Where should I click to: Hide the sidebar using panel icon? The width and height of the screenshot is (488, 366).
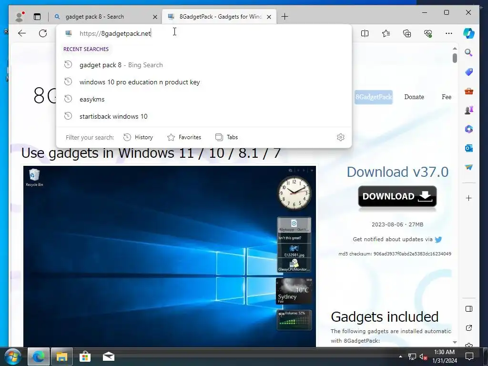pyautogui.click(x=469, y=309)
